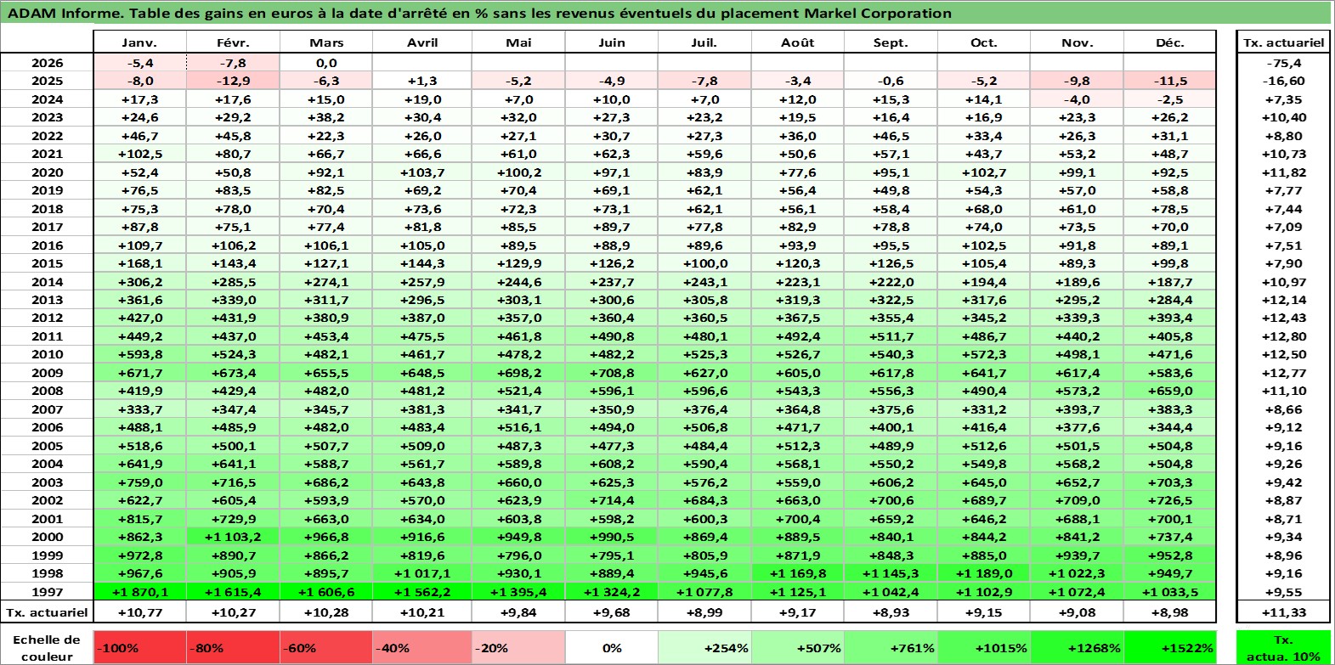Select the 2026 actuarial rate showing -75,4

(x=1283, y=63)
